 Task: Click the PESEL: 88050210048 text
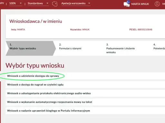point(141,29)
